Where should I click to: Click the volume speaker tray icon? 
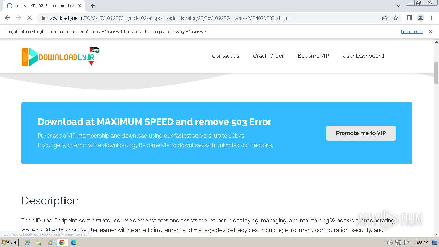pos(390,243)
